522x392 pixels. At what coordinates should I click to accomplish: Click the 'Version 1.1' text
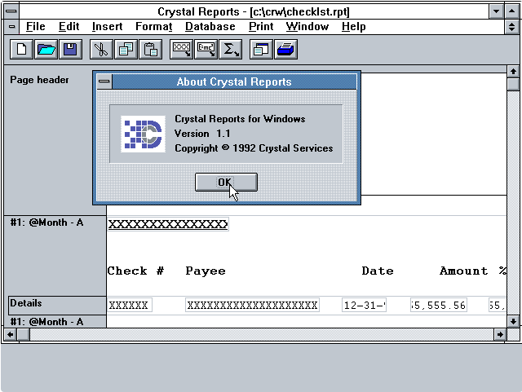(202, 134)
